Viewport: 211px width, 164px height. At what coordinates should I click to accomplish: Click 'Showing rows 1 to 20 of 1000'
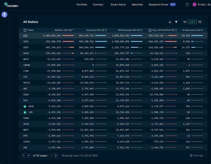(80, 156)
